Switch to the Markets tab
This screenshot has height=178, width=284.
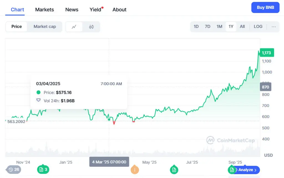[44, 9]
